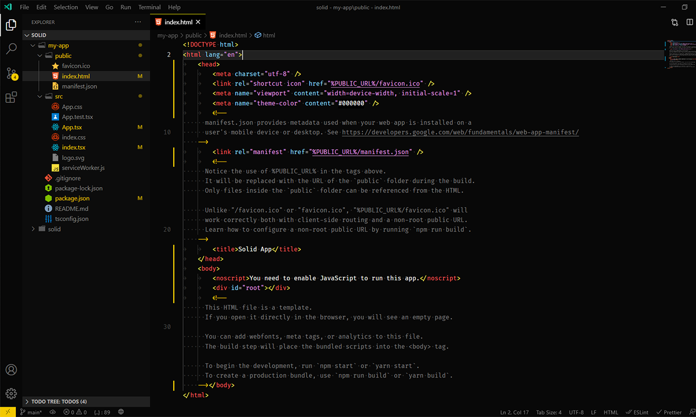Open the Terminal menu
The width and height of the screenshot is (696, 417).
[x=149, y=7]
